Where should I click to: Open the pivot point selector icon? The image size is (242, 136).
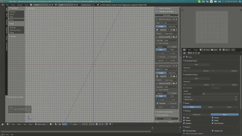pyautogui.click(x=56, y=124)
